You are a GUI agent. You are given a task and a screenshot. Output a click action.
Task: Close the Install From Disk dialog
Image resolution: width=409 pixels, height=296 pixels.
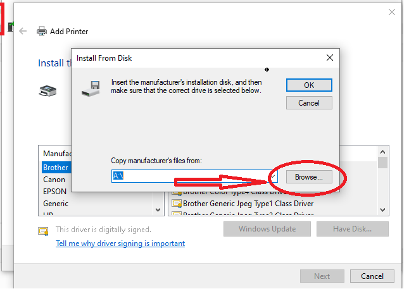pyautogui.click(x=329, y=58)
